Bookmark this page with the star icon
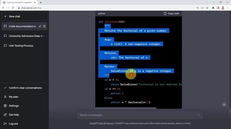Screen dimensions: 231x129 207,8
